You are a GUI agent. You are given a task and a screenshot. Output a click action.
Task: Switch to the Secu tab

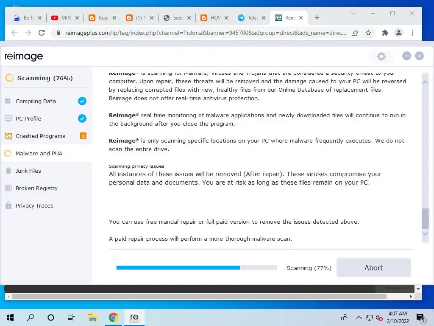pos(177,18)
